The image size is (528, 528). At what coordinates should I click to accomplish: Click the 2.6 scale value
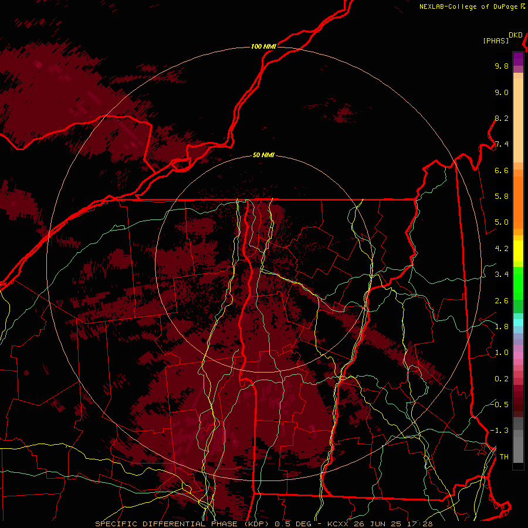pyautogui.click(x=502, y=301)
